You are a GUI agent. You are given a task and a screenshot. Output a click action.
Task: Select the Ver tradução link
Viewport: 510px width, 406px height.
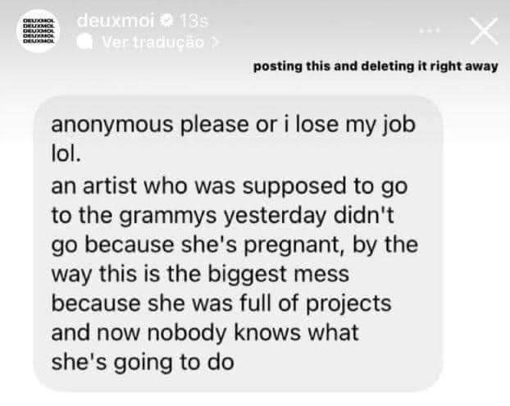point(148,41)
